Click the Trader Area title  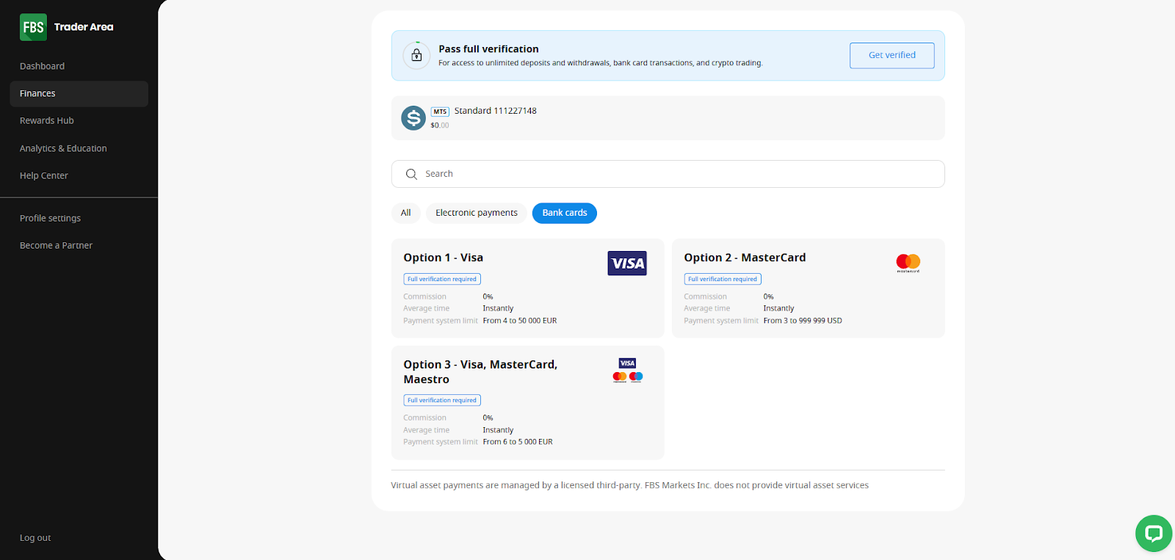[x=84, y=27]
